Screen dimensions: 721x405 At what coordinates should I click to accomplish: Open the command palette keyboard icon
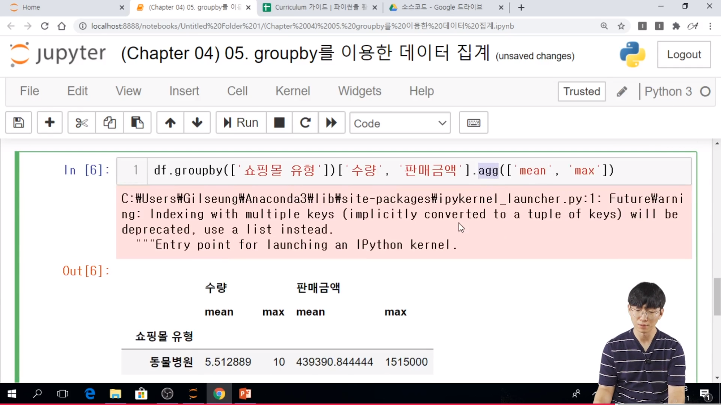pyautogui.click(x=473, y=123)
